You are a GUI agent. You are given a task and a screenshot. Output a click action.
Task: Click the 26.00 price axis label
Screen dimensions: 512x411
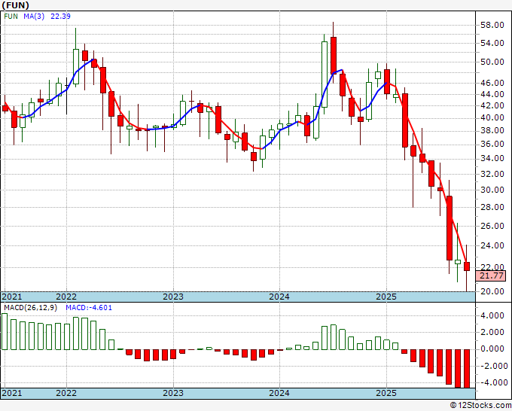pyautogui.click(x=492, y=226)
